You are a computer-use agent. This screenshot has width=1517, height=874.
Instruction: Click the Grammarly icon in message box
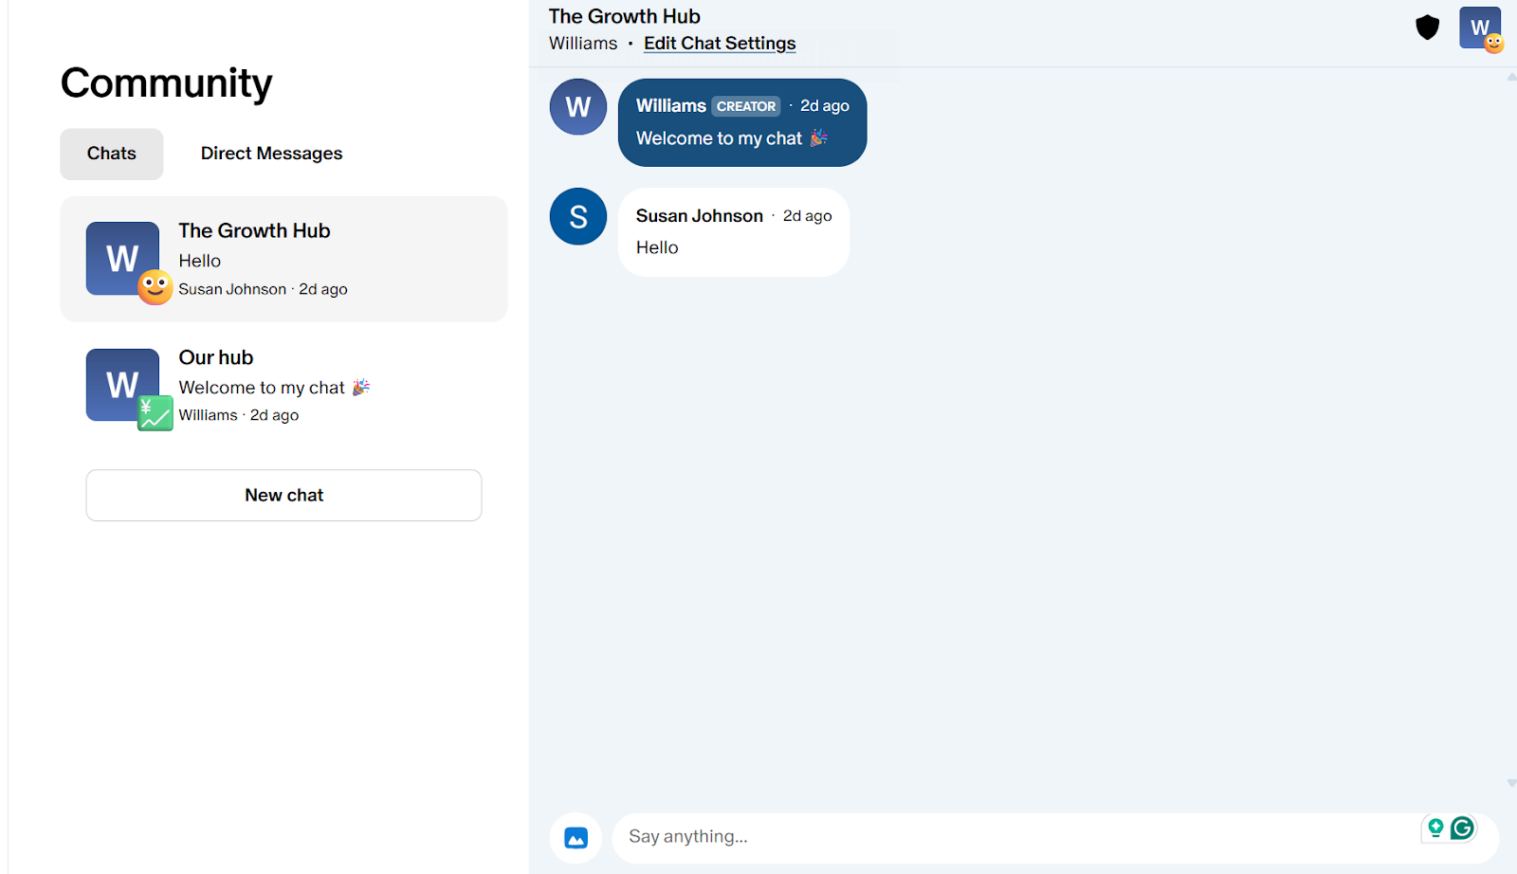pos(1462,828)
